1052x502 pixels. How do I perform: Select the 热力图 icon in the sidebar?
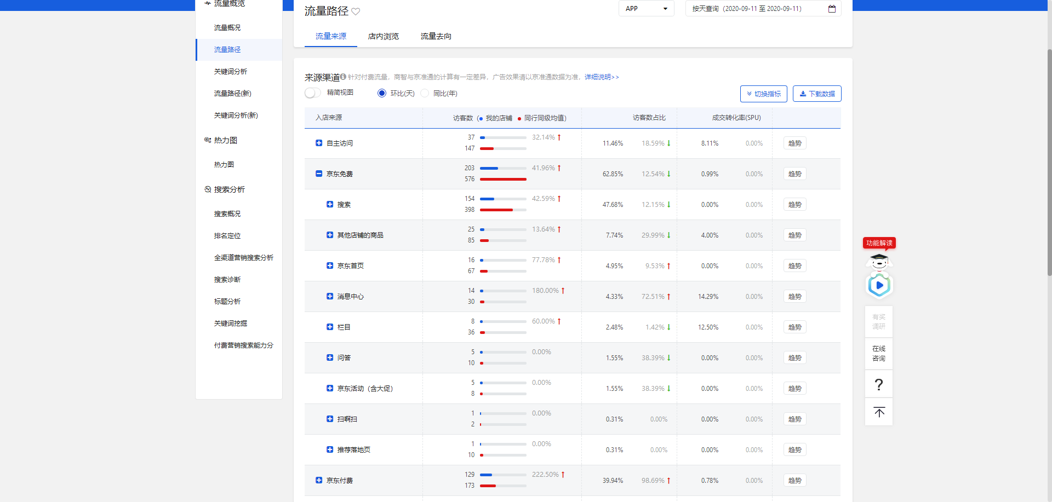(x=207, y=140)
